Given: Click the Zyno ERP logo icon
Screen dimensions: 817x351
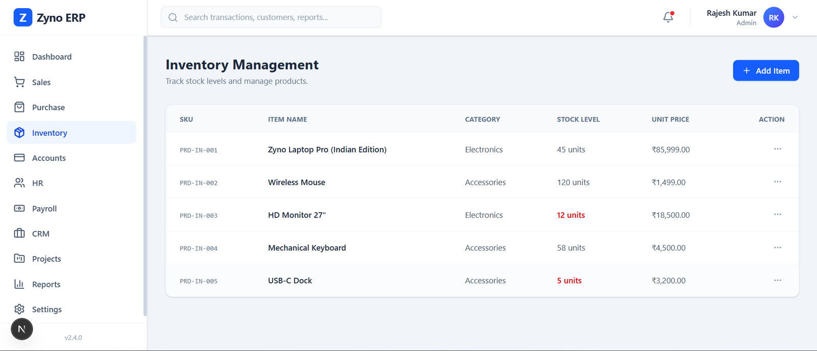Looking at the screenshot, I should (22, 18).
